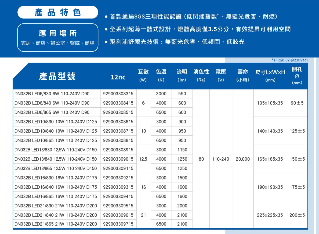Image resolution: width=319 pixels, height=234 pixels.
Task: Select the 12nc column header
Action: tap(118, 77)
